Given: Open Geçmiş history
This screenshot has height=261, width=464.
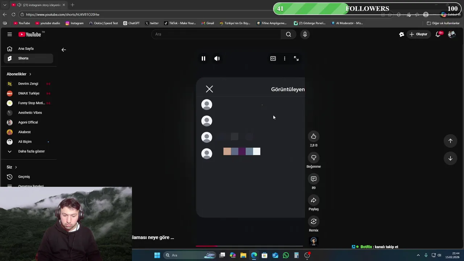Looking at the screenshot, I should click(x=28, y=177).
